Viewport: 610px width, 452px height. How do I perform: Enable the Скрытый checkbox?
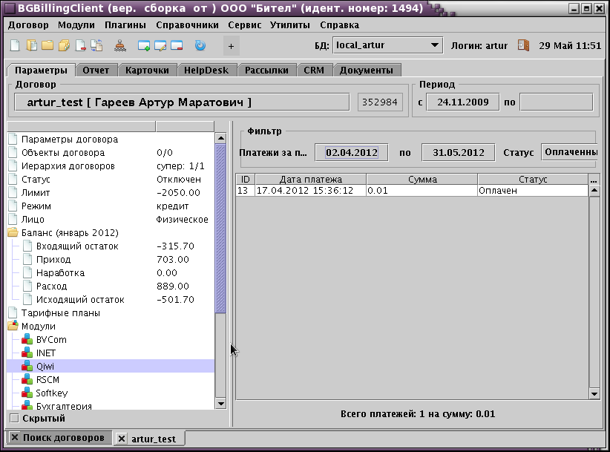(x=13, y=419)
